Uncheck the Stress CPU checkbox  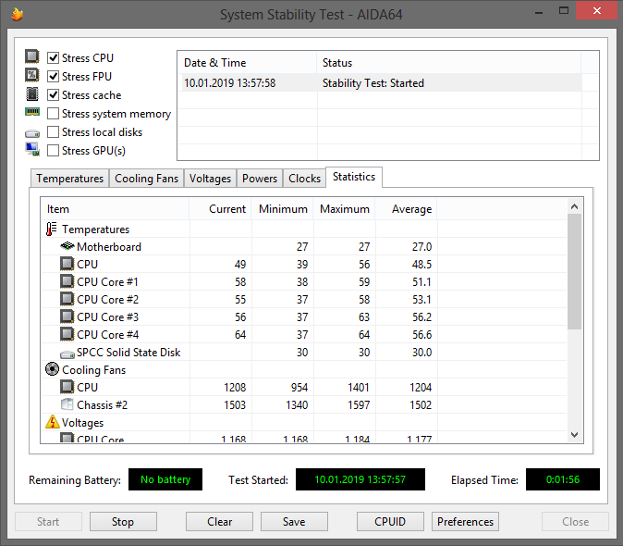tap(53, 57)
